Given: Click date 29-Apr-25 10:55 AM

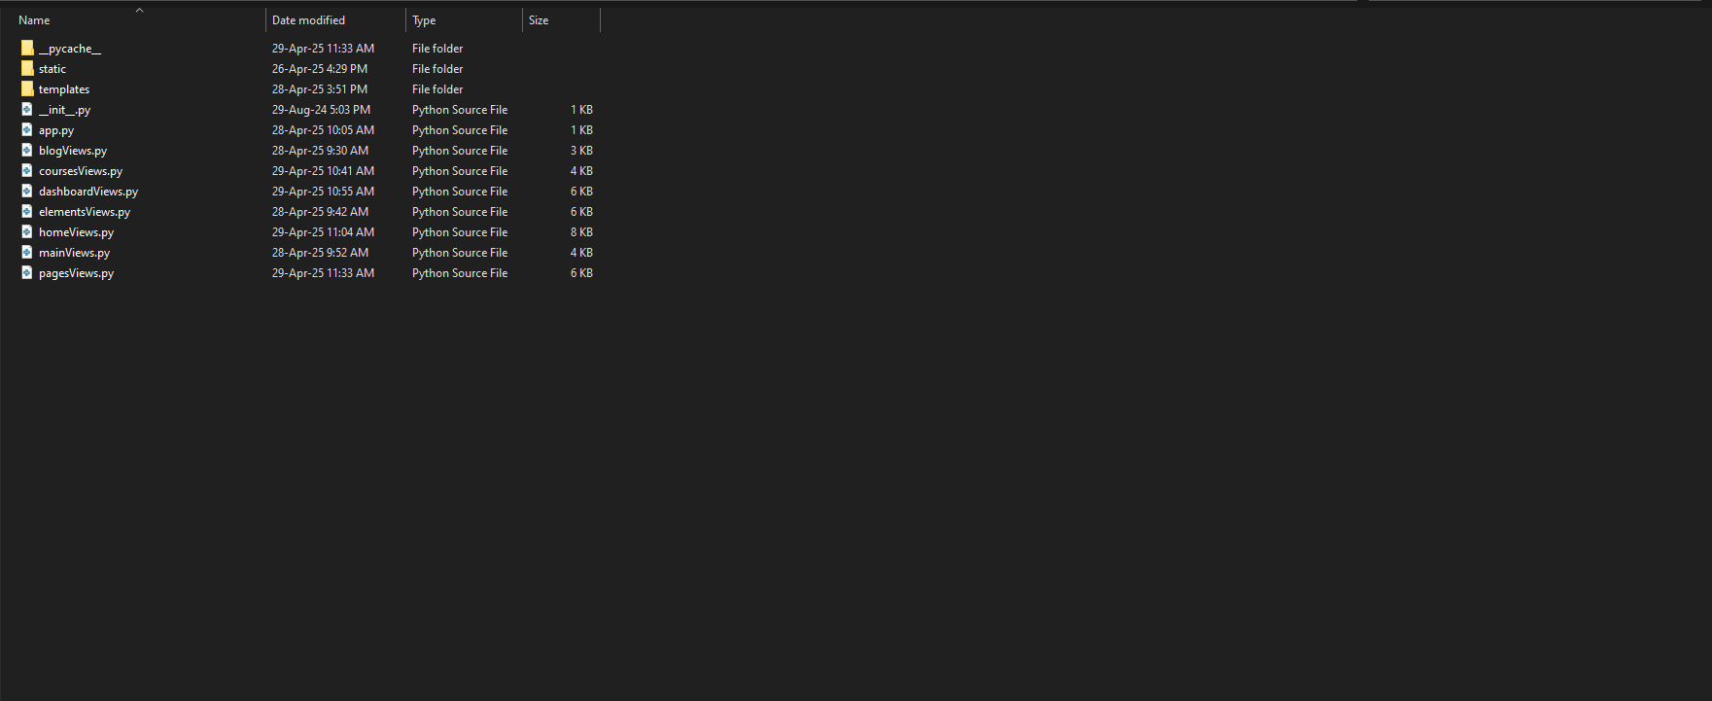Looking at the screenshot, I should tap(323, 192).
